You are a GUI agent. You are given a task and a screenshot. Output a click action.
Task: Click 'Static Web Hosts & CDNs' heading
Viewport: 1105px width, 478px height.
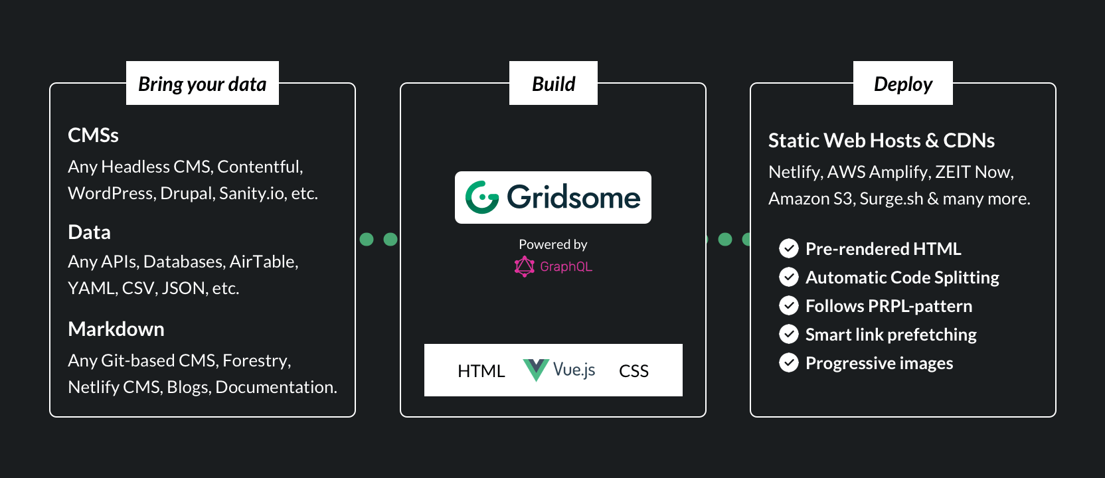(881, 141)
